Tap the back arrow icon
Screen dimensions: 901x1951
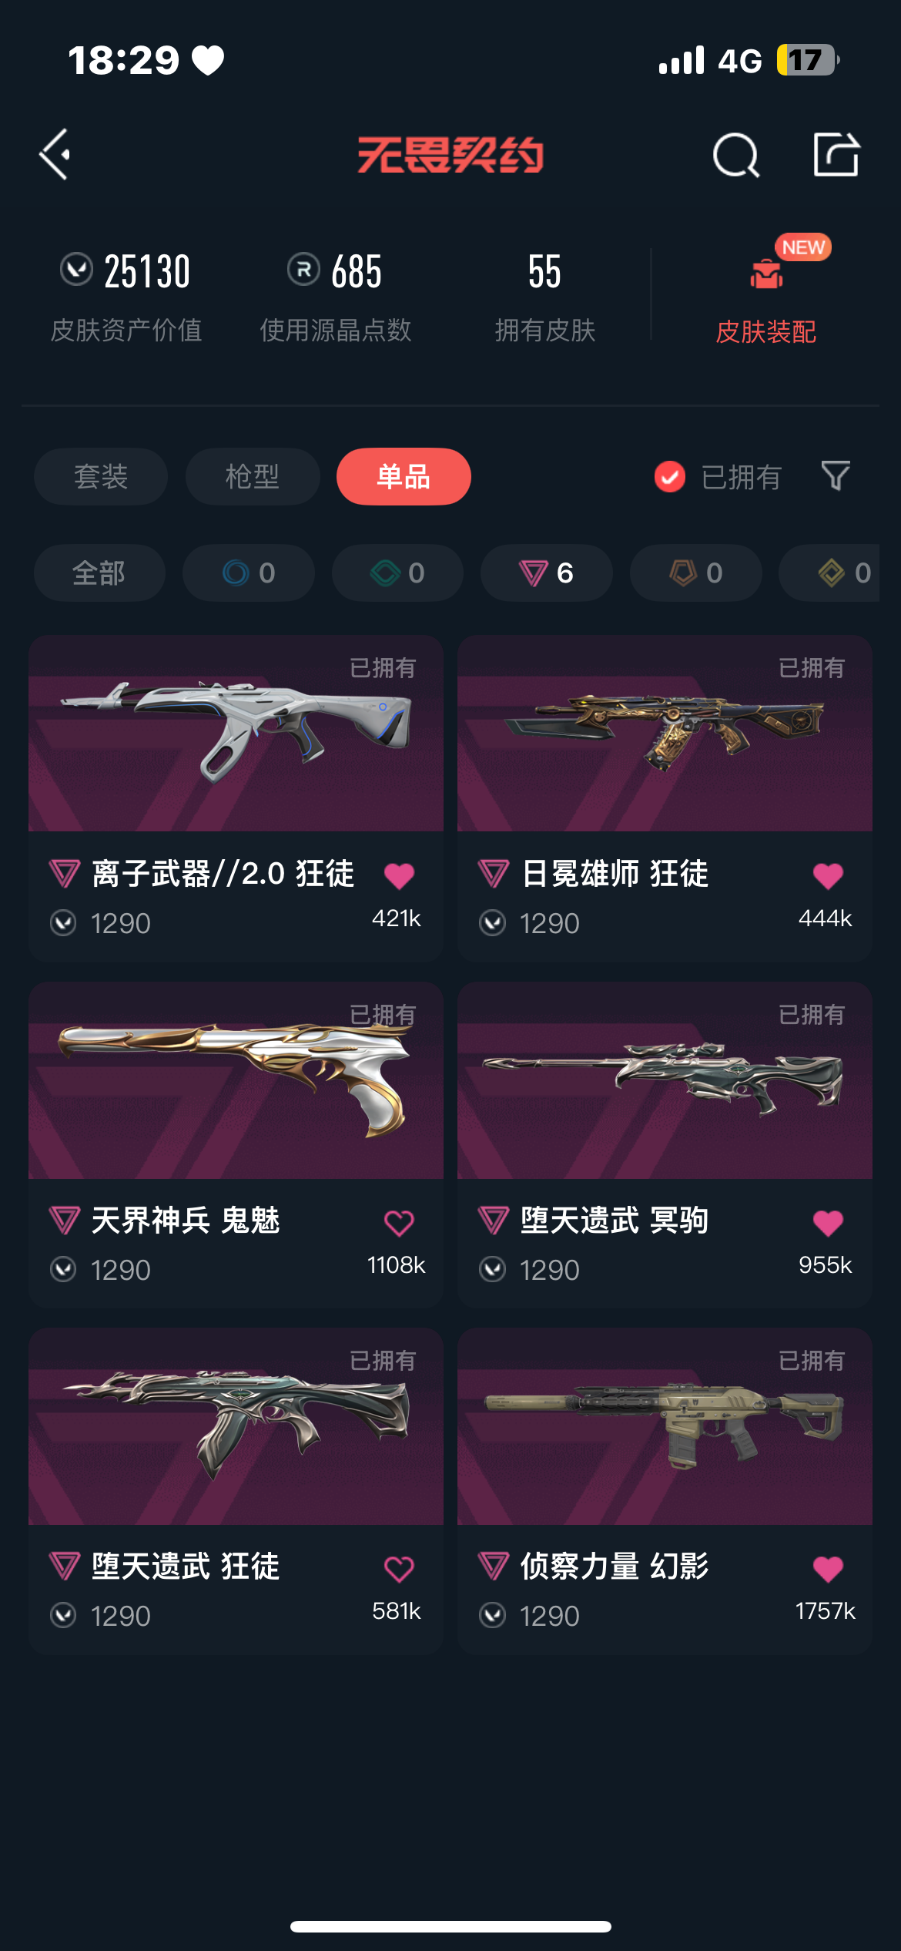point(55,154)
